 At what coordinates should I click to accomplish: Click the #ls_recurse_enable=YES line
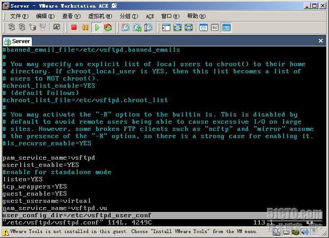click(x=47, y=143)
